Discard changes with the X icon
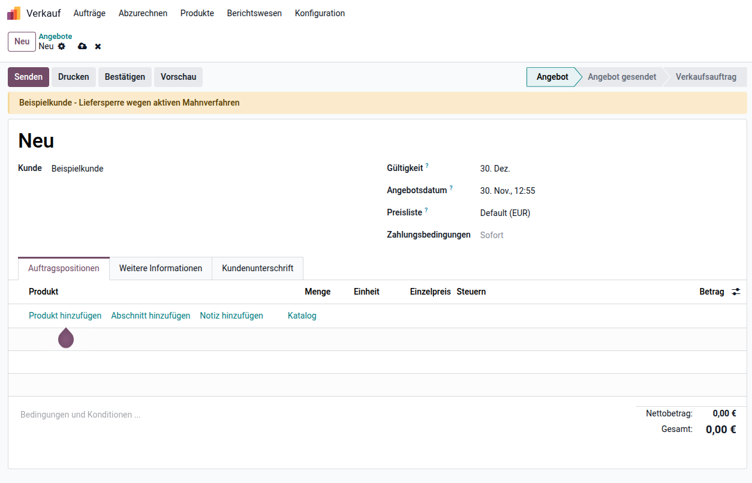752x483 pixels. coord(98,46)
